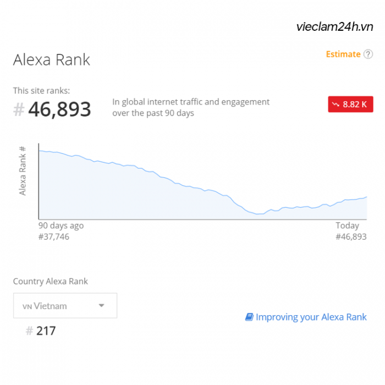
Task: Click the 46,893 global rank number
Action: pyautogui.click(x=59, y=109)
